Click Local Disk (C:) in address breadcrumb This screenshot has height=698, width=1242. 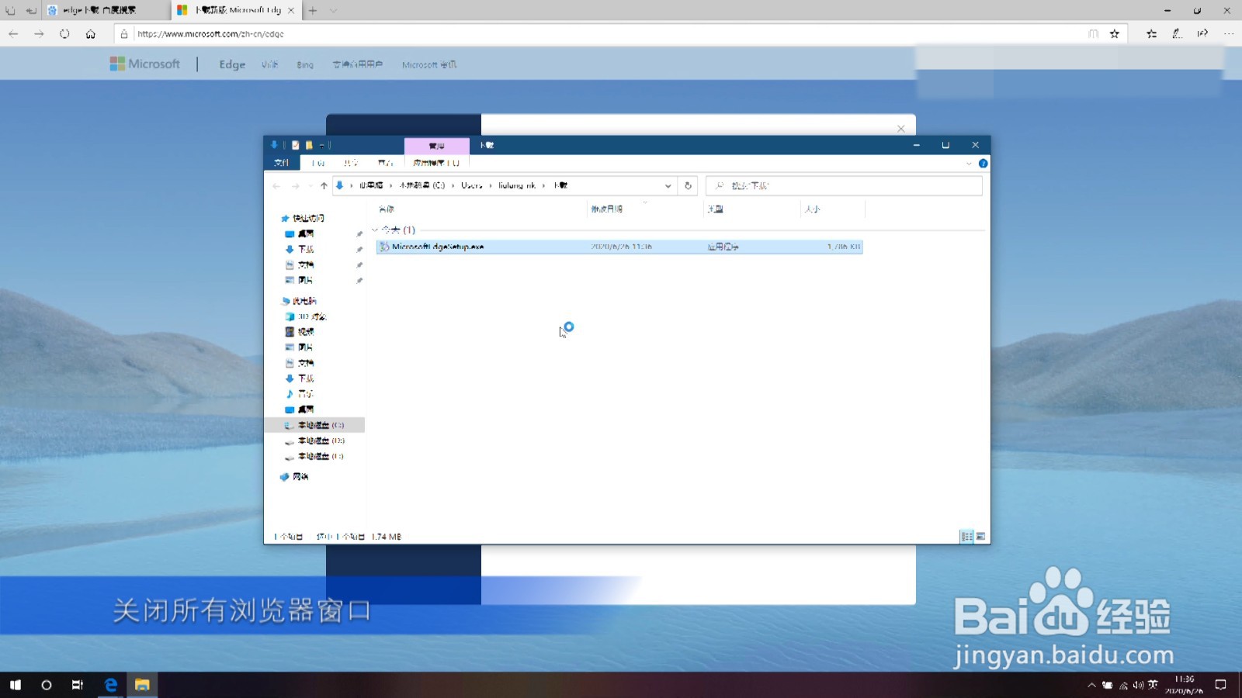[422, 186]
